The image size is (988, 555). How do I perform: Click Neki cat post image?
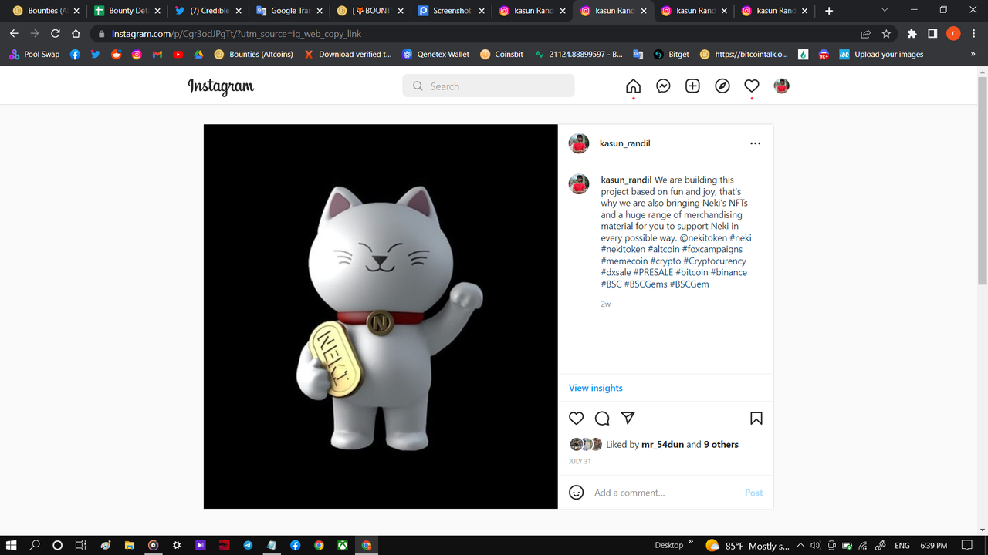(x=381, y=316)
